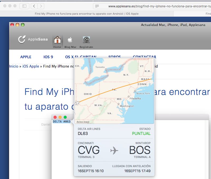The image size is (211, 179).
Task: Open the Aviso legal map link
Action: point(83,122)
